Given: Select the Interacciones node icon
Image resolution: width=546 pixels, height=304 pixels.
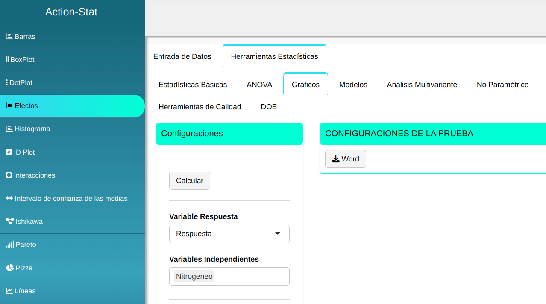Looking at the screenshot, I should pyautogui.click(x=9, y=175).
